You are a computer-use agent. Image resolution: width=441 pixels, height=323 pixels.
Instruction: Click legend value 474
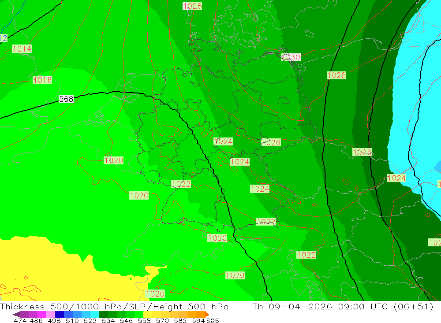point(20,321)
